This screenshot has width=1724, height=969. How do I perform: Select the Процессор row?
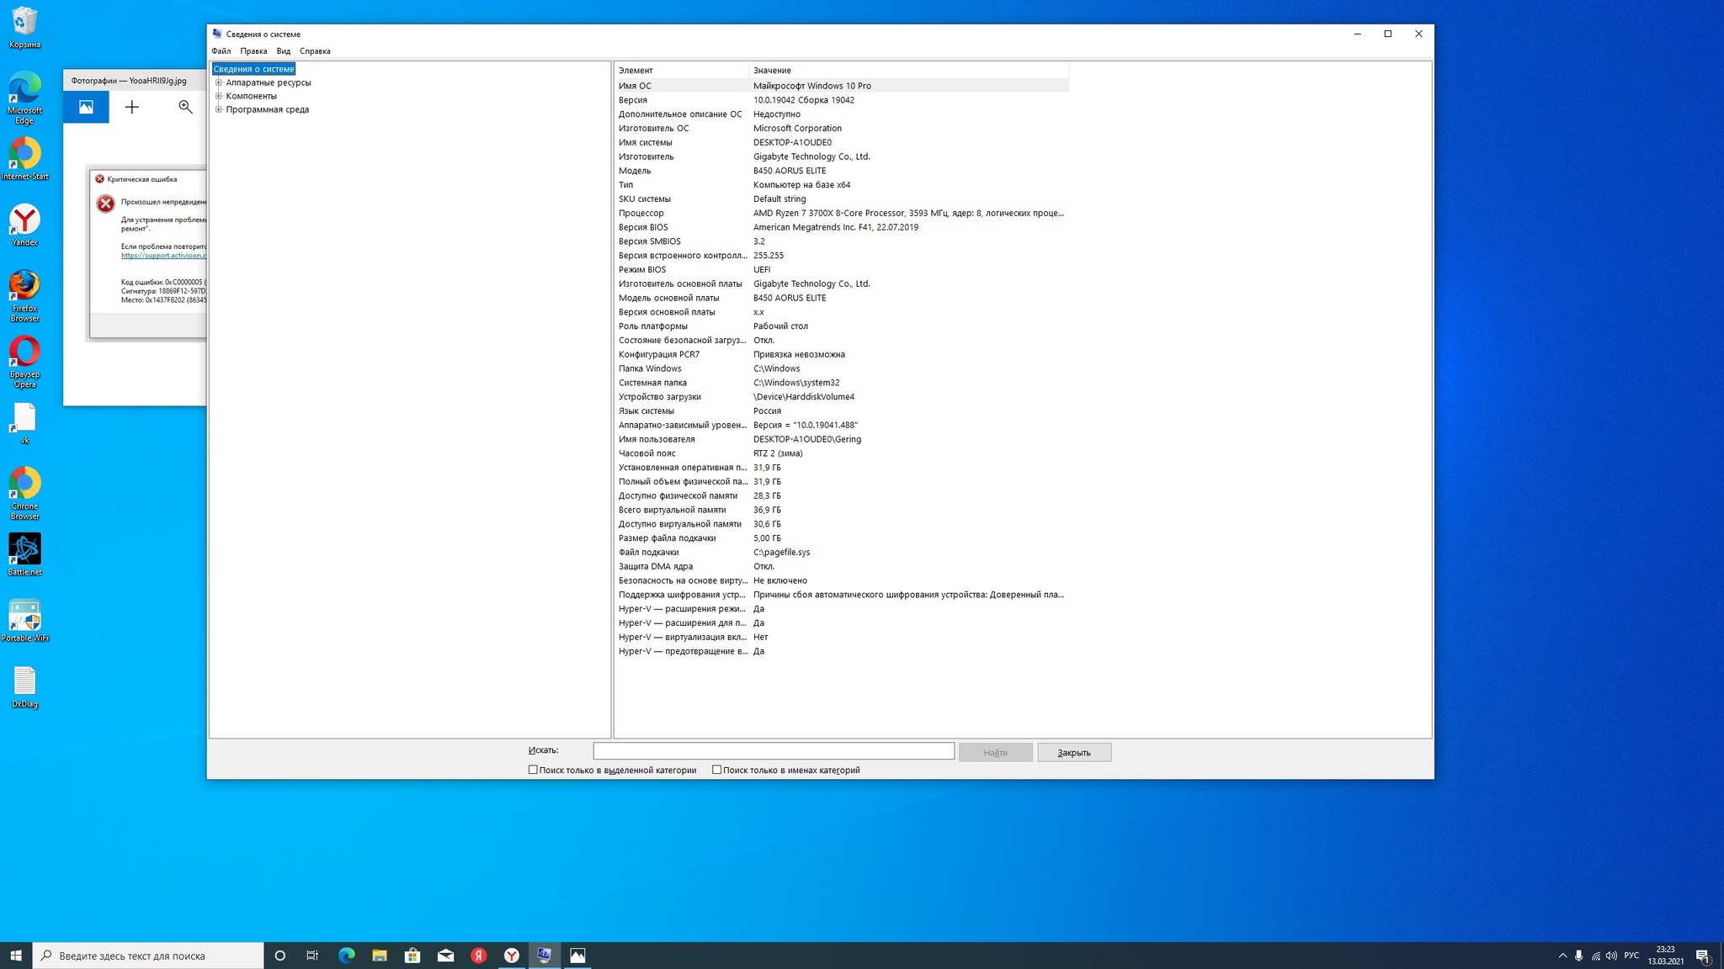[x=842, y=214]
